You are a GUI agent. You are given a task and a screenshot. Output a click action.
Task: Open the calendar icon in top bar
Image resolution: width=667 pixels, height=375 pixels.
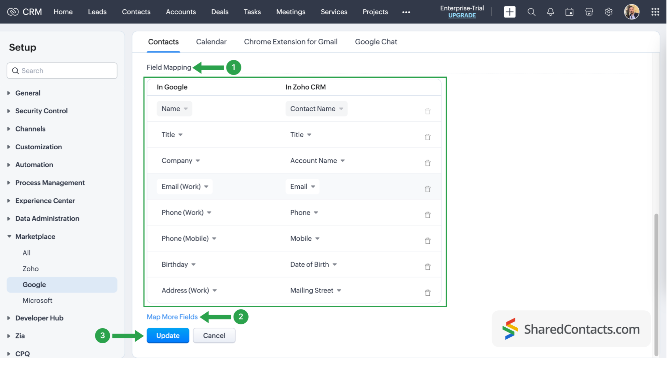coord(570,12)
